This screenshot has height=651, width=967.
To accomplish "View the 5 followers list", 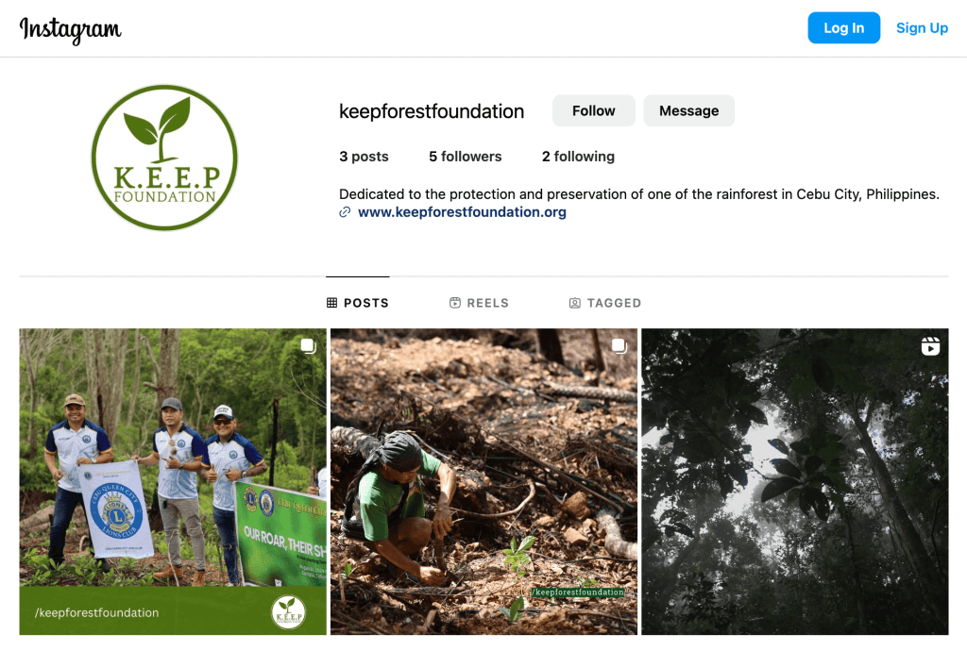I will (465, 157).
